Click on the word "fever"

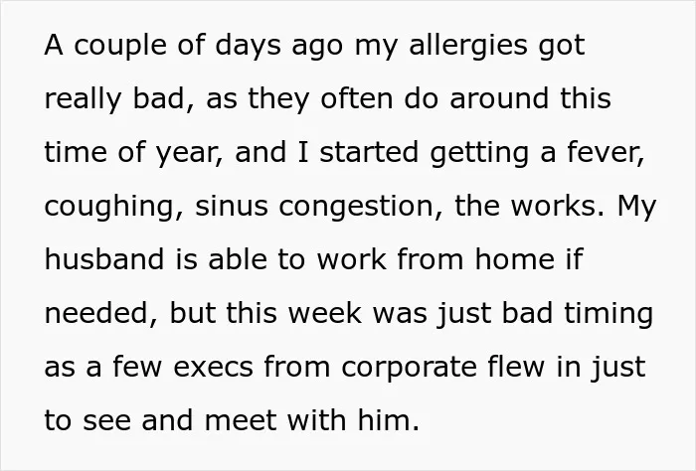click(604, 152)
